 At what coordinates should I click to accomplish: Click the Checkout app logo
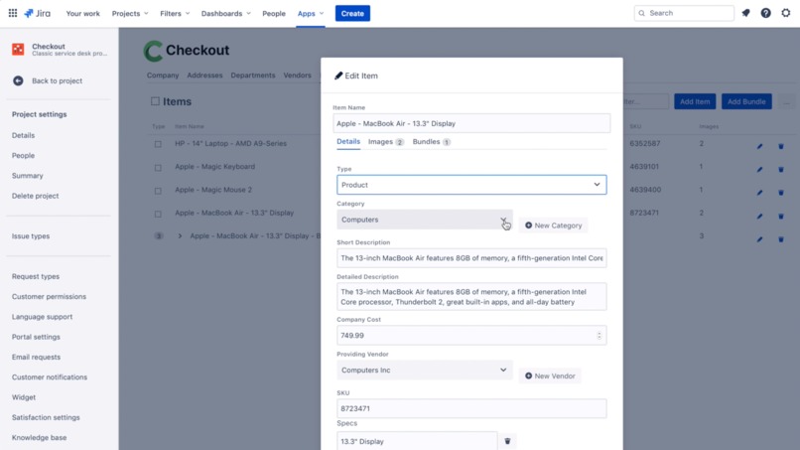pos(153,51)
